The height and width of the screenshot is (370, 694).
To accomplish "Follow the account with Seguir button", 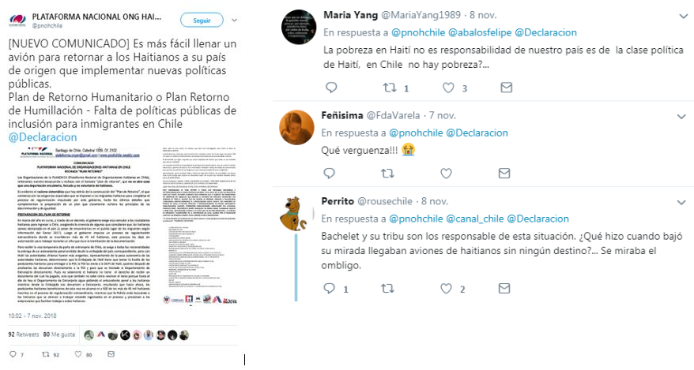I will (202, 21).
